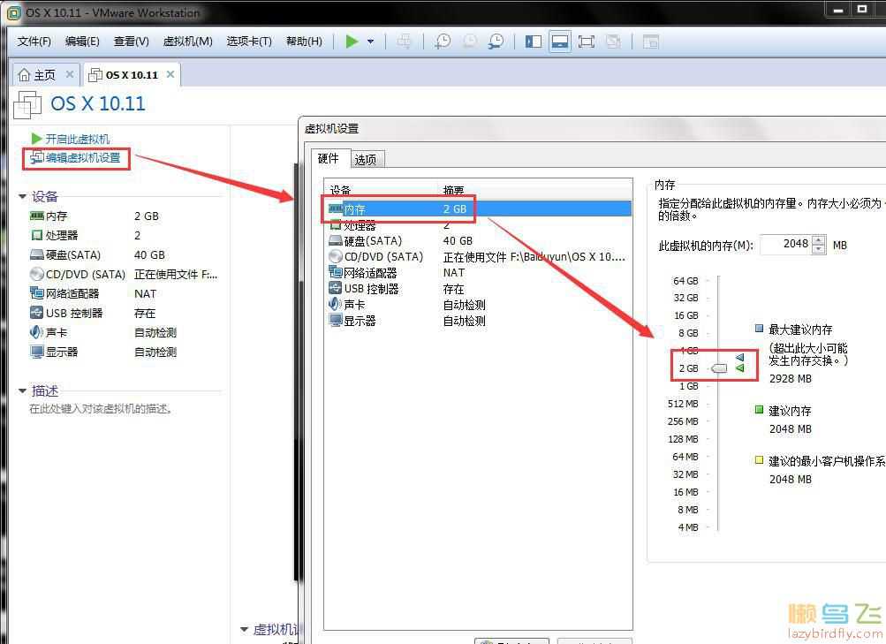Click the memory slider thumb at 2 GB

pyautogui.click(x=719, y=368)
